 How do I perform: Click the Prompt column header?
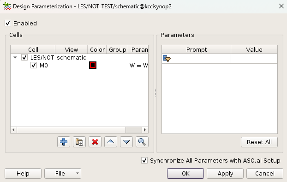point(197,49)
